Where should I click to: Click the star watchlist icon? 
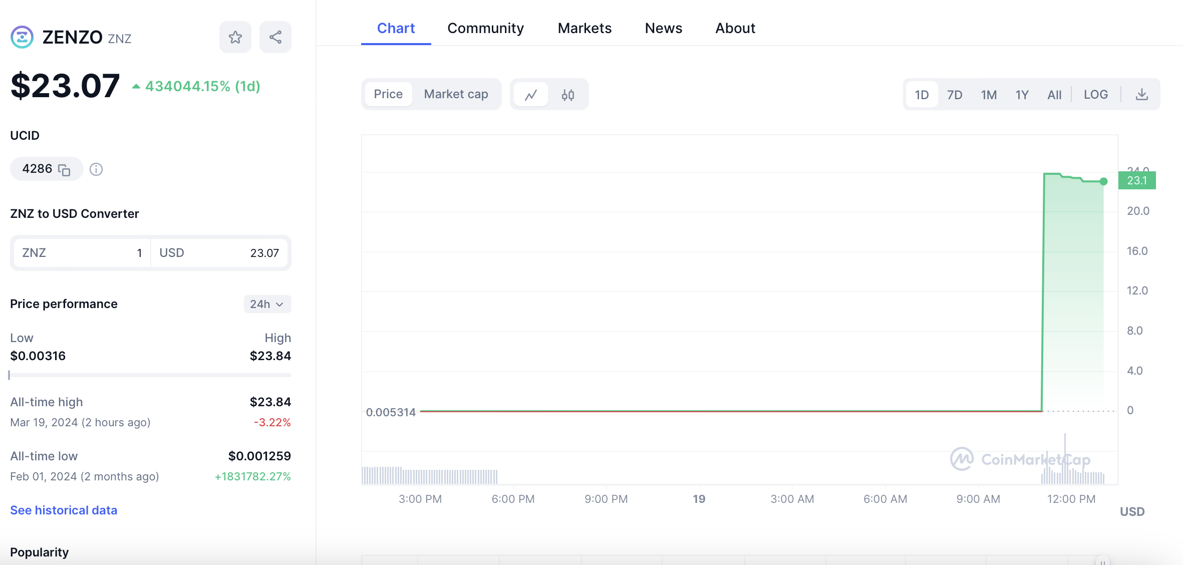pos(235,37)
